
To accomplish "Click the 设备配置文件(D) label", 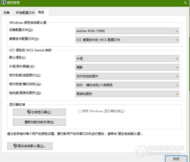I will coord(21,30).
